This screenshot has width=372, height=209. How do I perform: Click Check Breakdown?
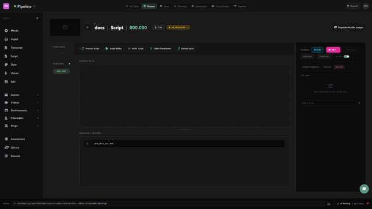[160, 49]
